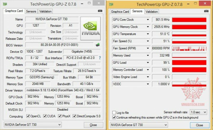Open the GPU Memory Clock sensor dropdown
Image resolution: width=213 pixels, height=130 pixels.
[148, 27]
